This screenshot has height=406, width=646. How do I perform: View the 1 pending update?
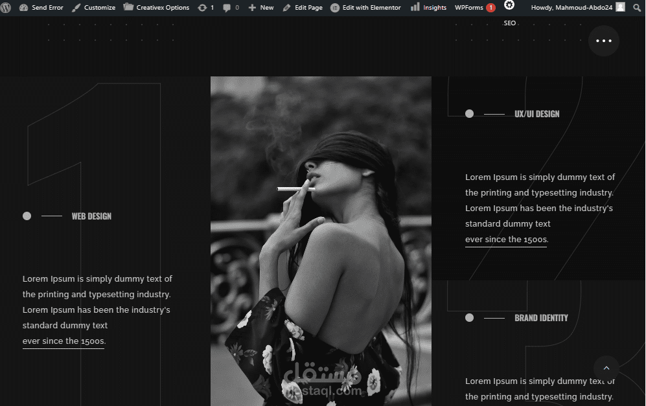click(206, 7)
